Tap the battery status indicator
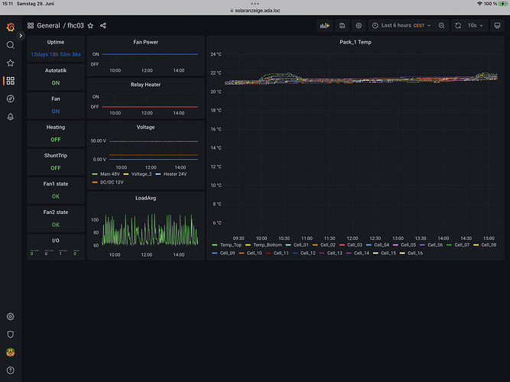The image size is (510, 382). click(x=503, y=4)
